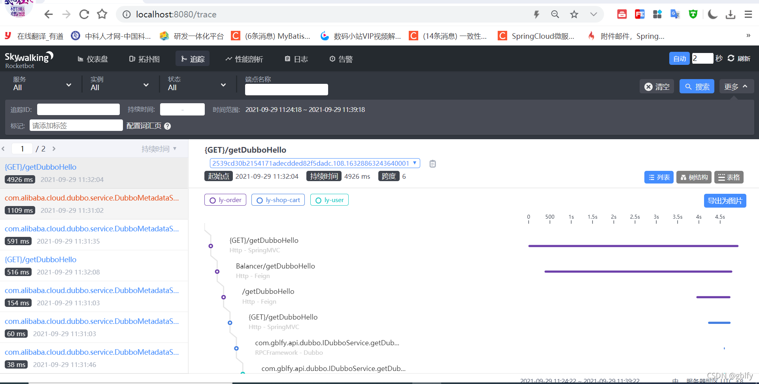Toggle night mode moon icon

712,15
